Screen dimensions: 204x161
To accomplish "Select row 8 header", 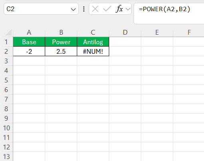I will pos(6,109).
